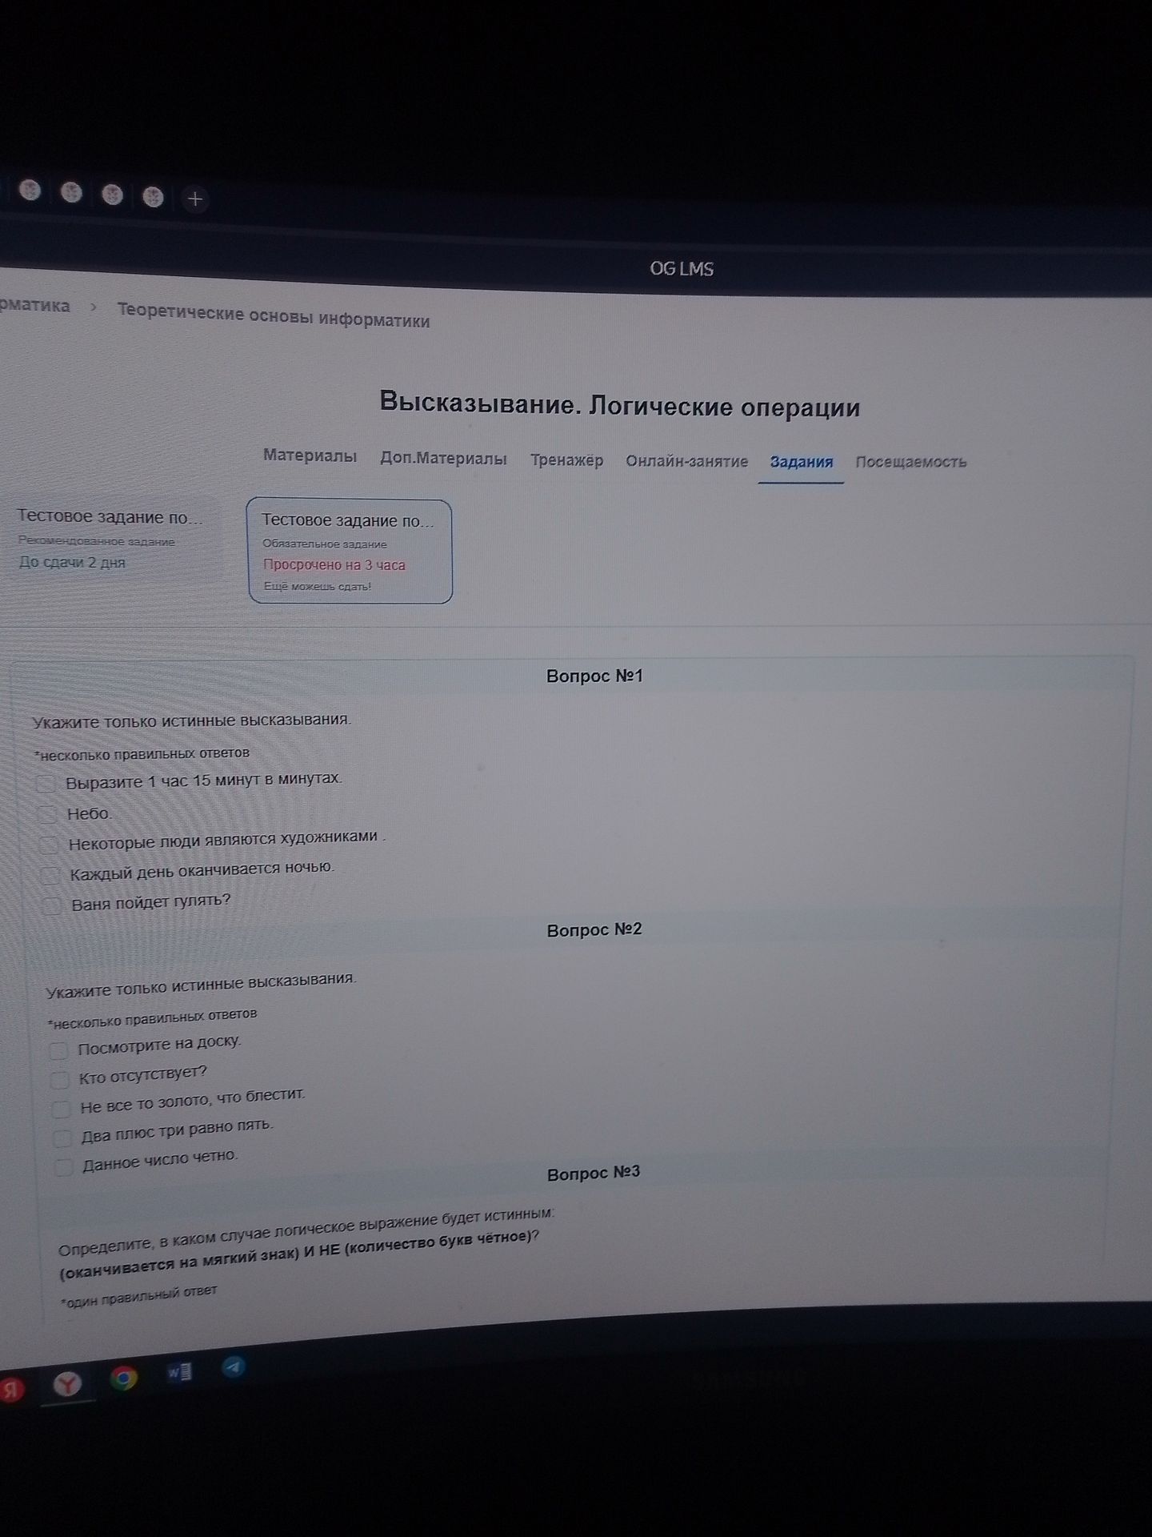
Task: Open Telegram from the taskbar
Action: (x=233, y=1366)
